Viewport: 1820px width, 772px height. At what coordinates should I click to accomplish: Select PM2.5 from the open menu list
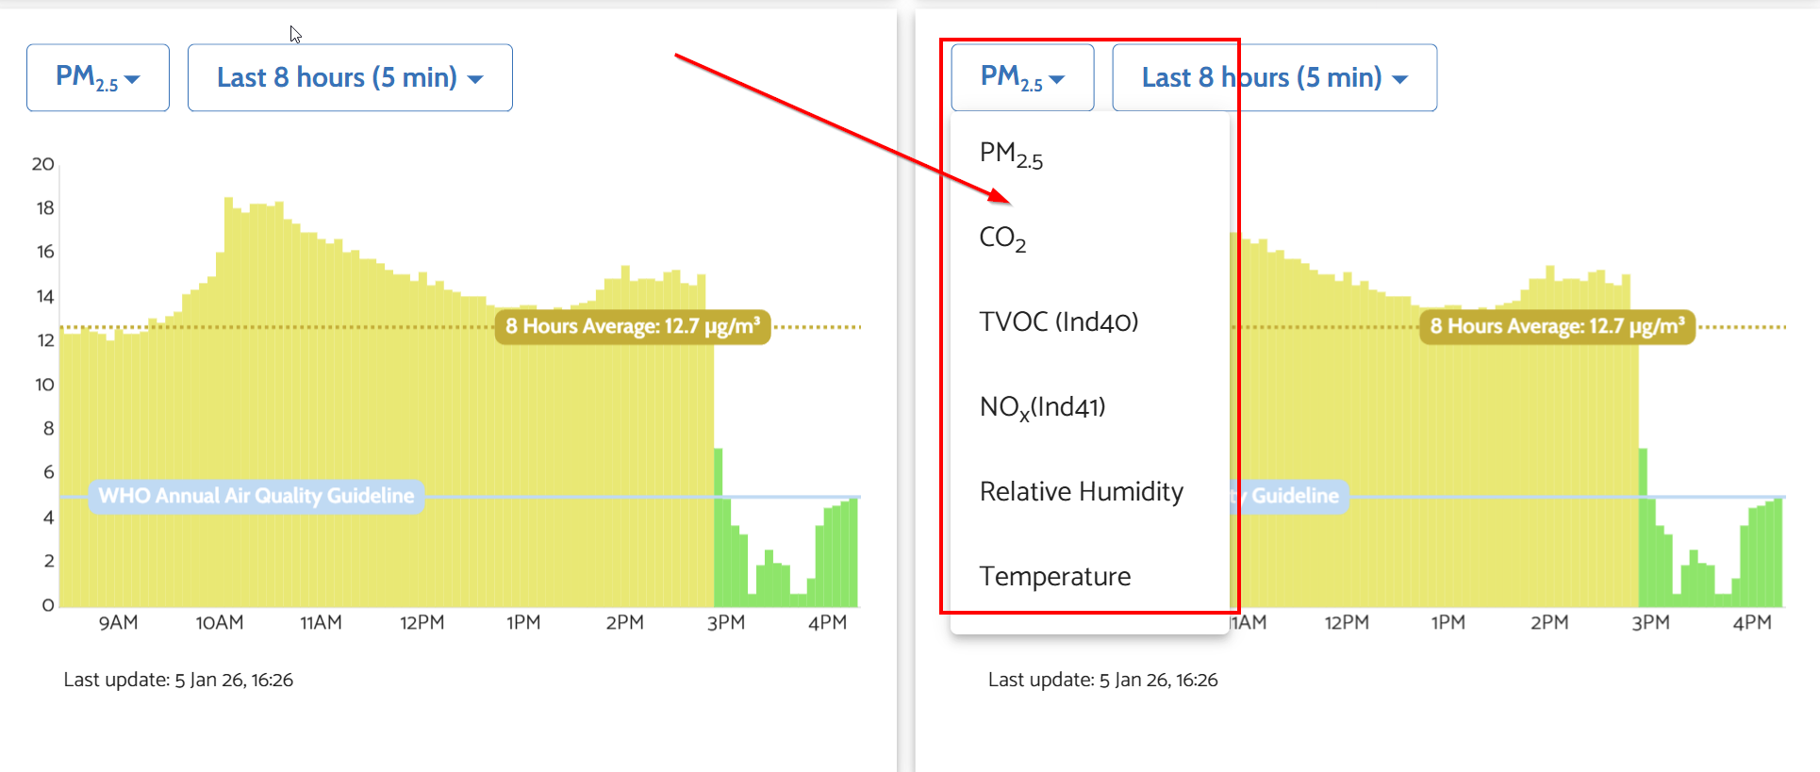1011,154
